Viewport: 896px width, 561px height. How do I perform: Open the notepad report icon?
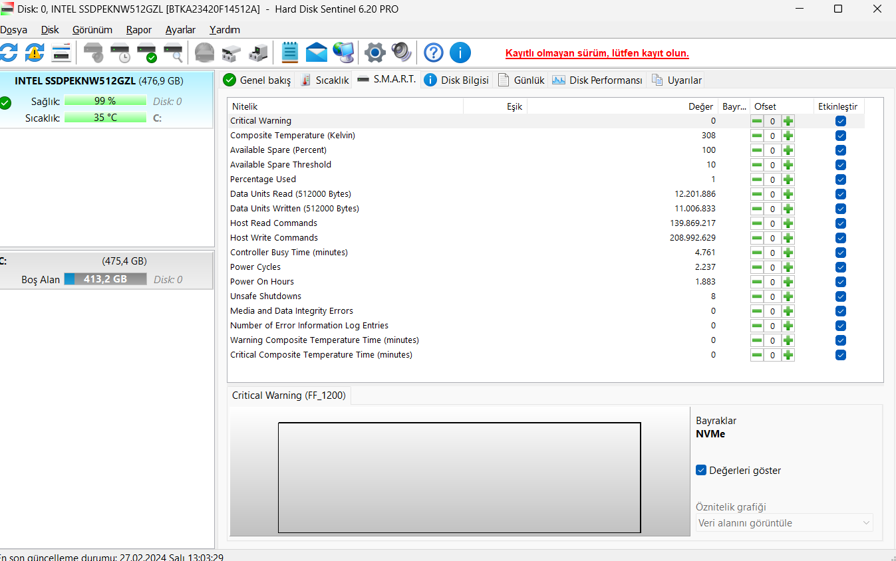(x=290, y=53)
